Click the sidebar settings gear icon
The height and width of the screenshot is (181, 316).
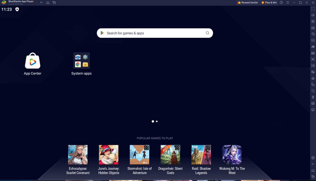tap(313, 158)
